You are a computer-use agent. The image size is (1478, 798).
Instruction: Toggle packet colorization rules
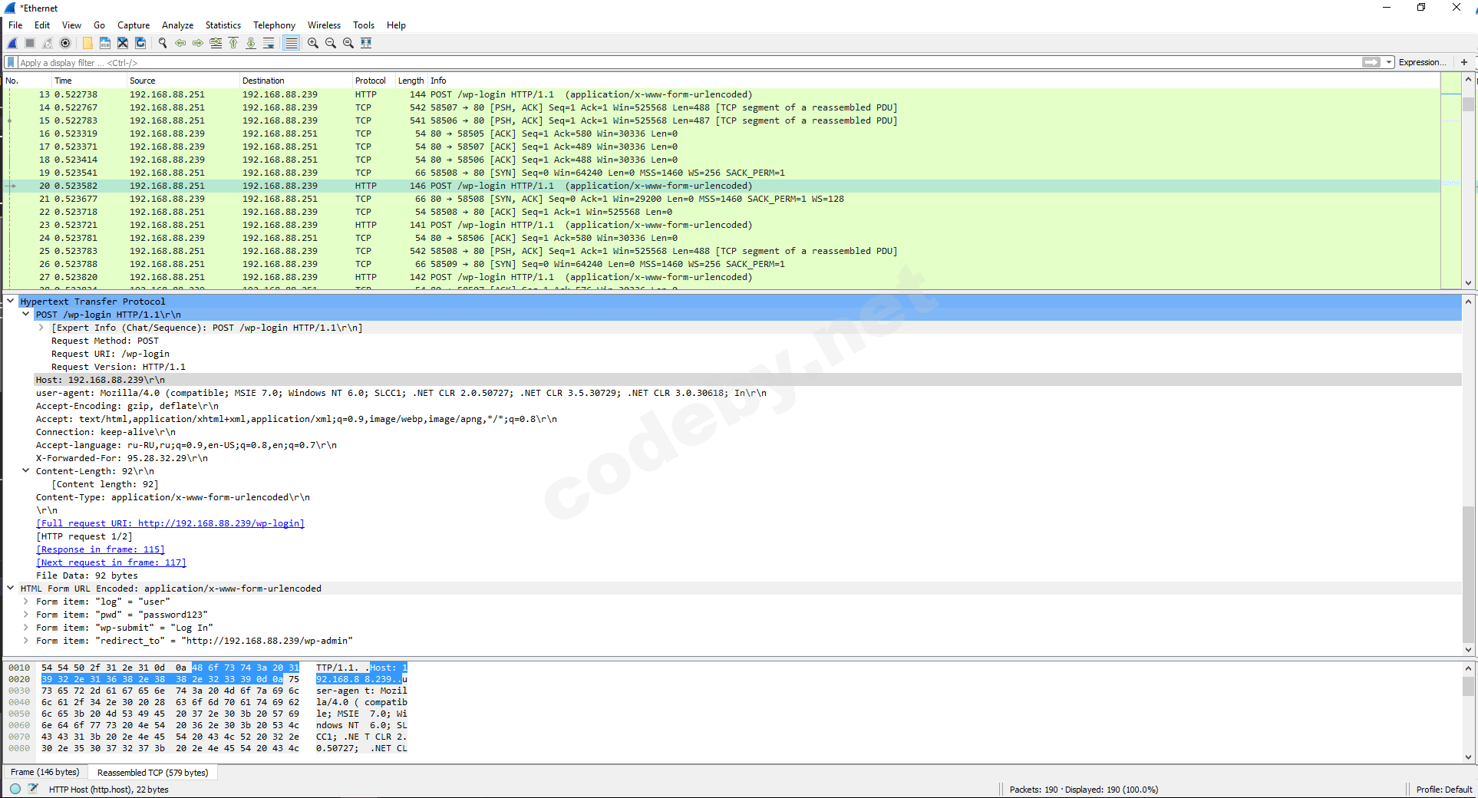(x=291, y=43)
